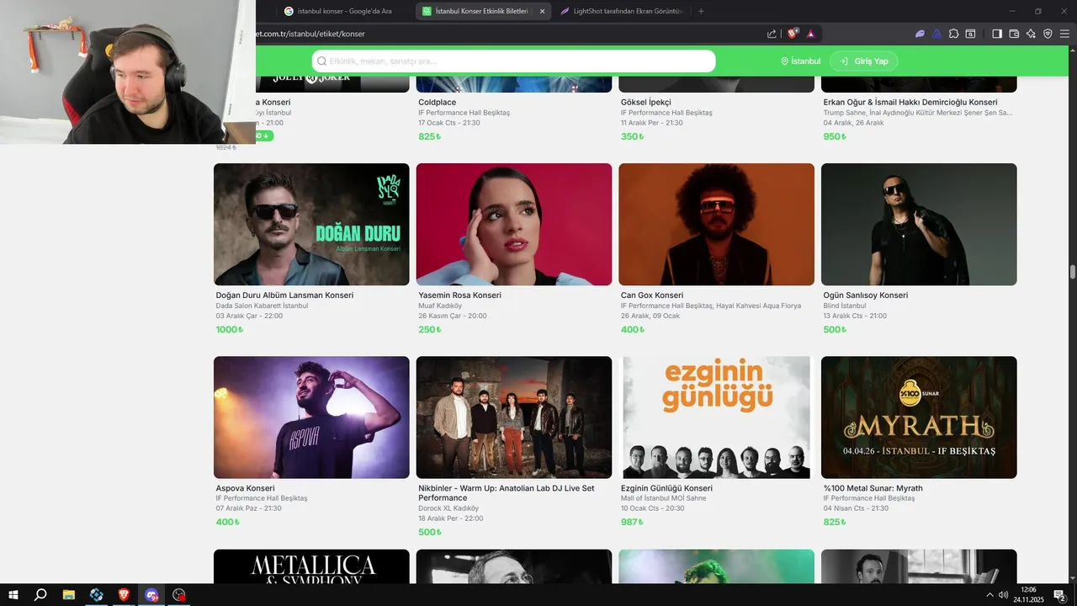Open the Coldplace event title link
Screen dimensions: 1077x606
pyautogui.click(x=438, y=103)
